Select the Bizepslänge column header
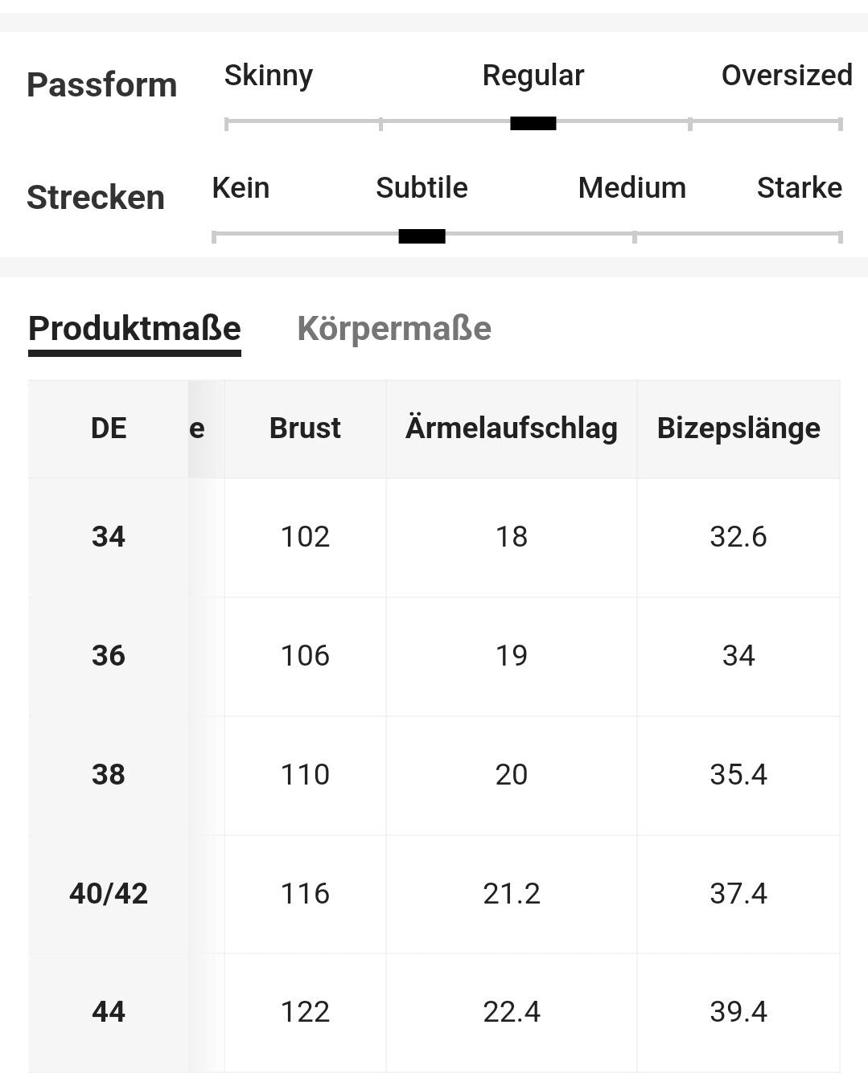The height and width of the screenshot is (1082, 868). click(738, 428)
